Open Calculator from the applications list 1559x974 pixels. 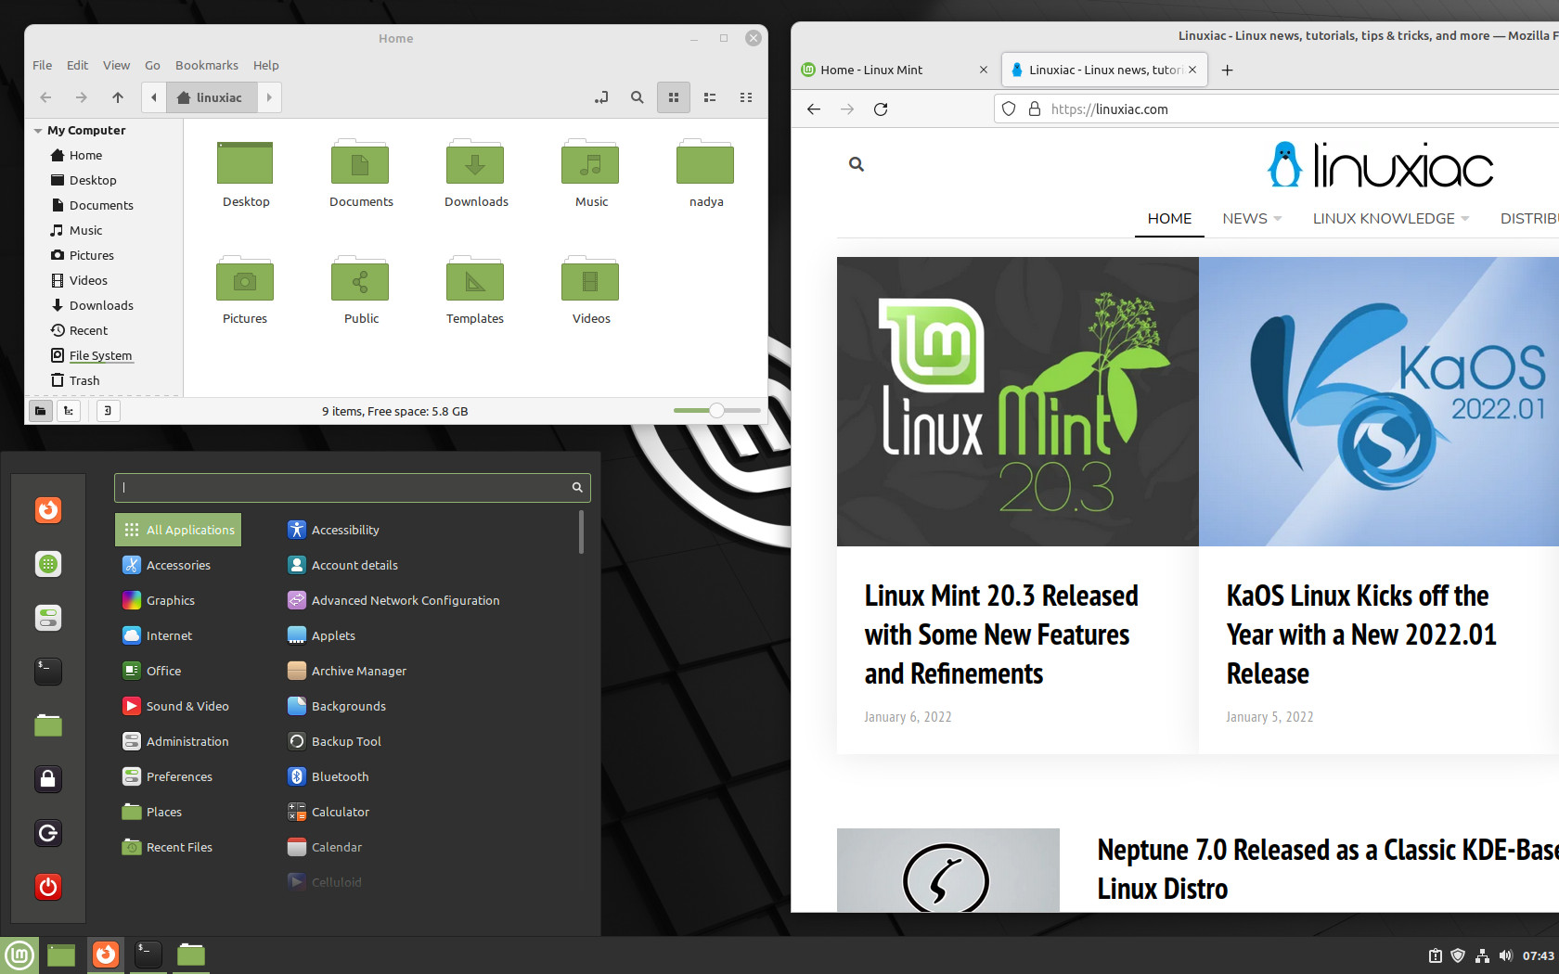click(x=329, y=812)
